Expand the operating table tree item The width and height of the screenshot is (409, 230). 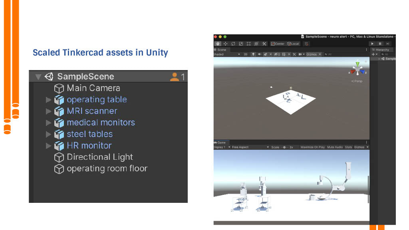[x=49, y=100]
